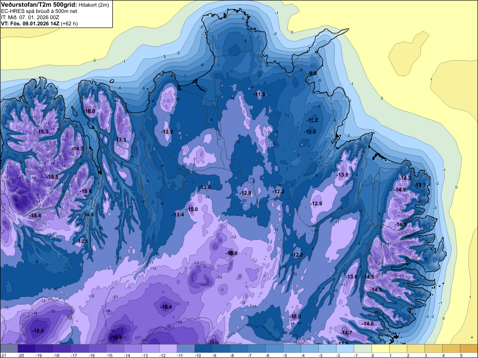This screenshot has height=358, width=478.
Task: Click the -18.4 temperature reading
Action: point(166,307)
